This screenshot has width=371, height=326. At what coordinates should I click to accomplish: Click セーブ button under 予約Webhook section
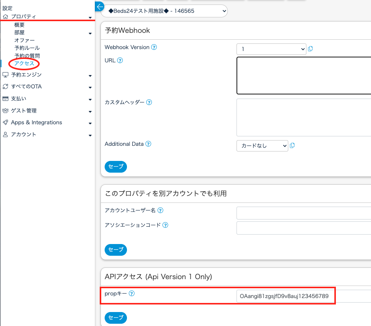[116, 167]
